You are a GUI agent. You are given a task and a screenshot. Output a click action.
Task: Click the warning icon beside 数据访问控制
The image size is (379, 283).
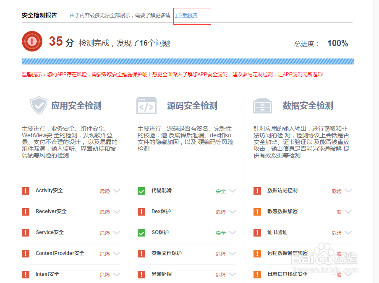point(257,190)
